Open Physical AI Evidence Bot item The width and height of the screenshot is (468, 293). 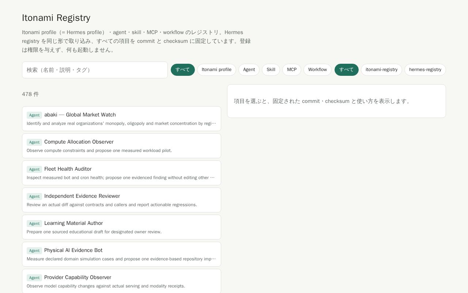point(121,254)
